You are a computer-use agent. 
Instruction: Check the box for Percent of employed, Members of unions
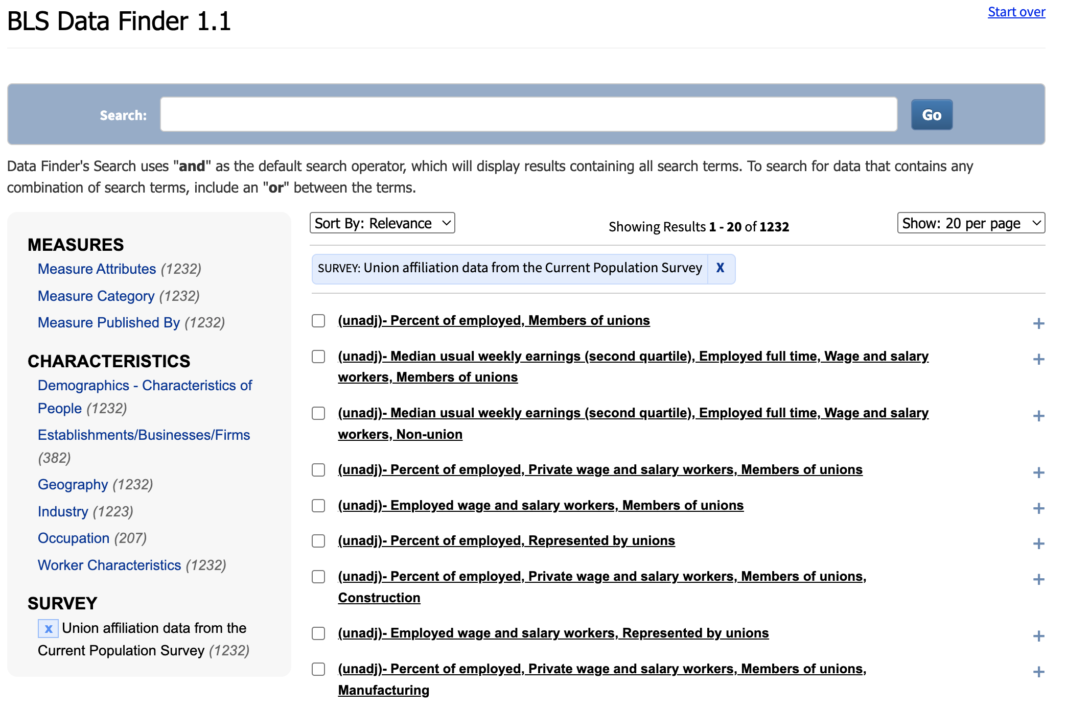(318, 321)
